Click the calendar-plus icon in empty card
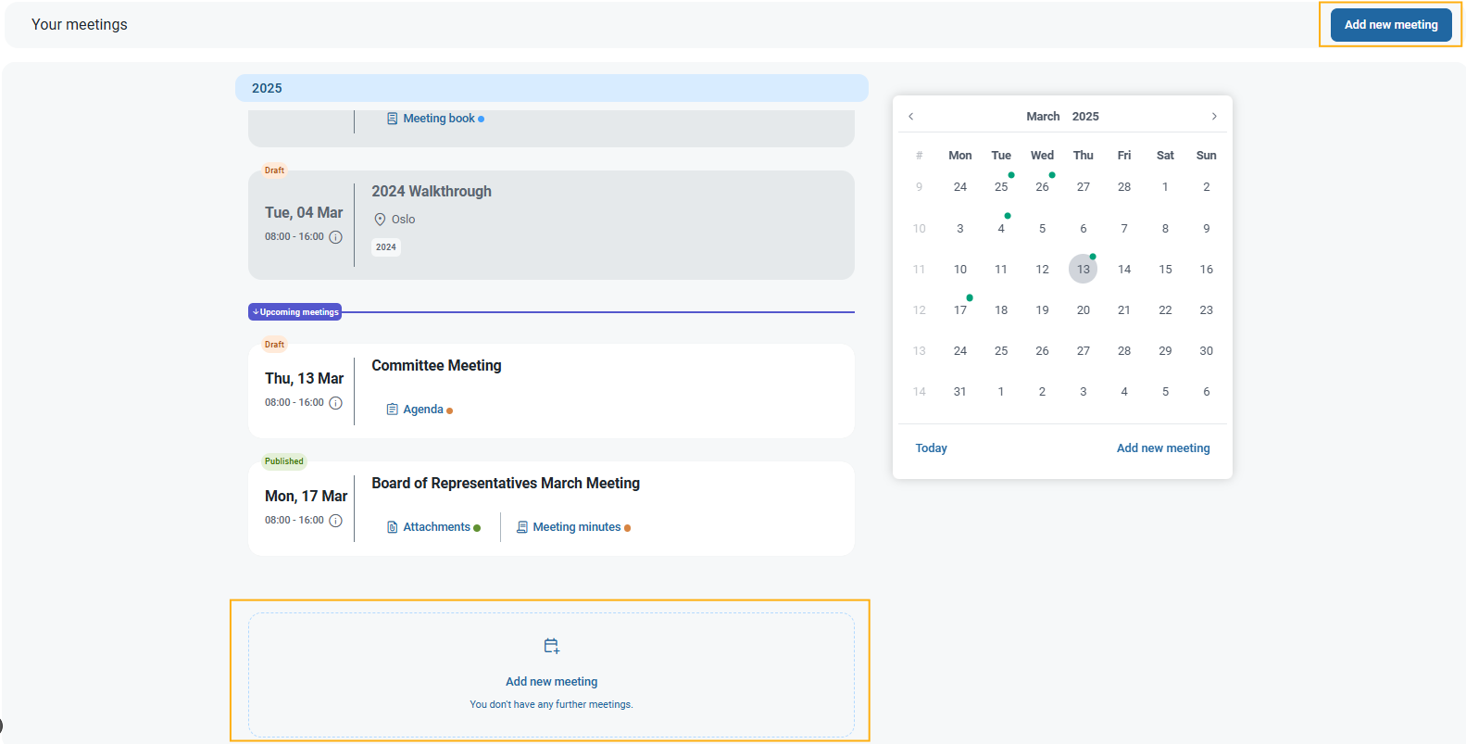Viewport: 1466px width, 744px height. (552, 646)
